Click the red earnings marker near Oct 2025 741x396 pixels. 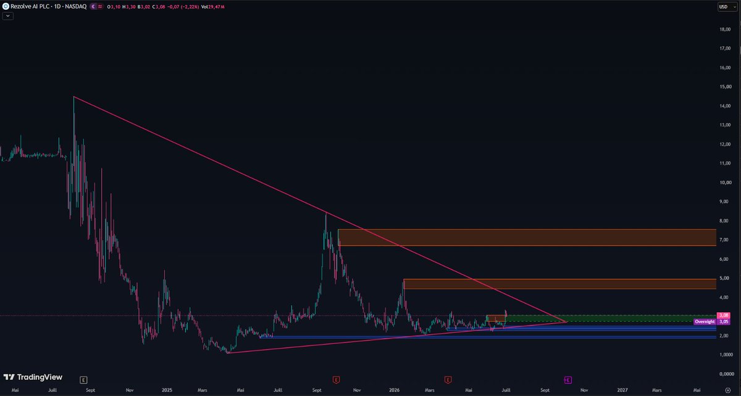(x=336, y=379)
